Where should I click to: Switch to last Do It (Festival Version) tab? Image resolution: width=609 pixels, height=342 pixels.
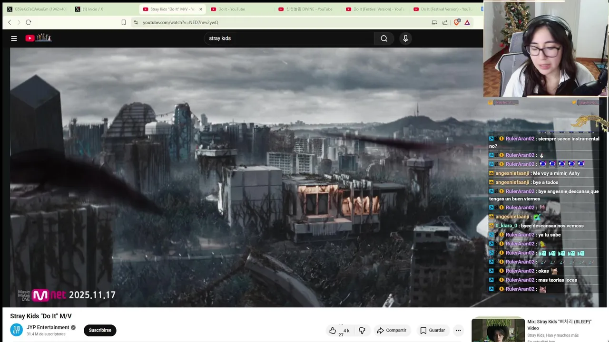click(x=443, y=9)
